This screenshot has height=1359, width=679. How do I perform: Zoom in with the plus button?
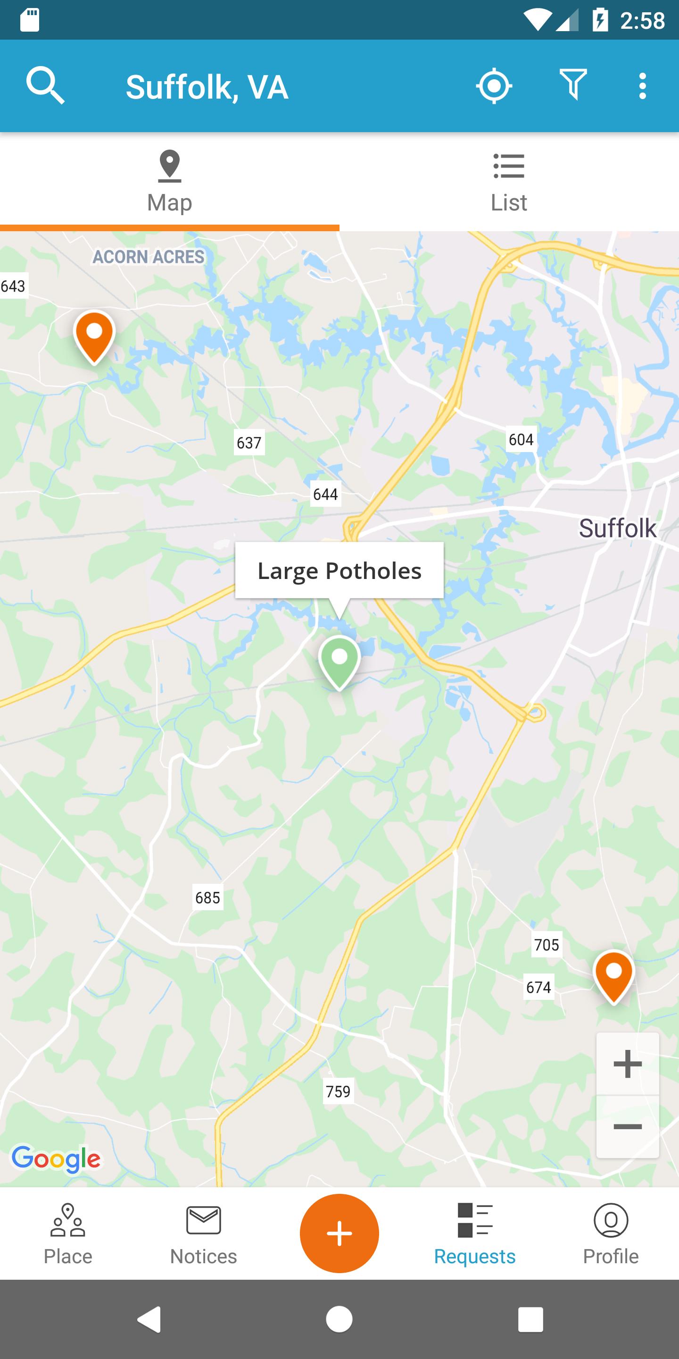click(628, 1064)
